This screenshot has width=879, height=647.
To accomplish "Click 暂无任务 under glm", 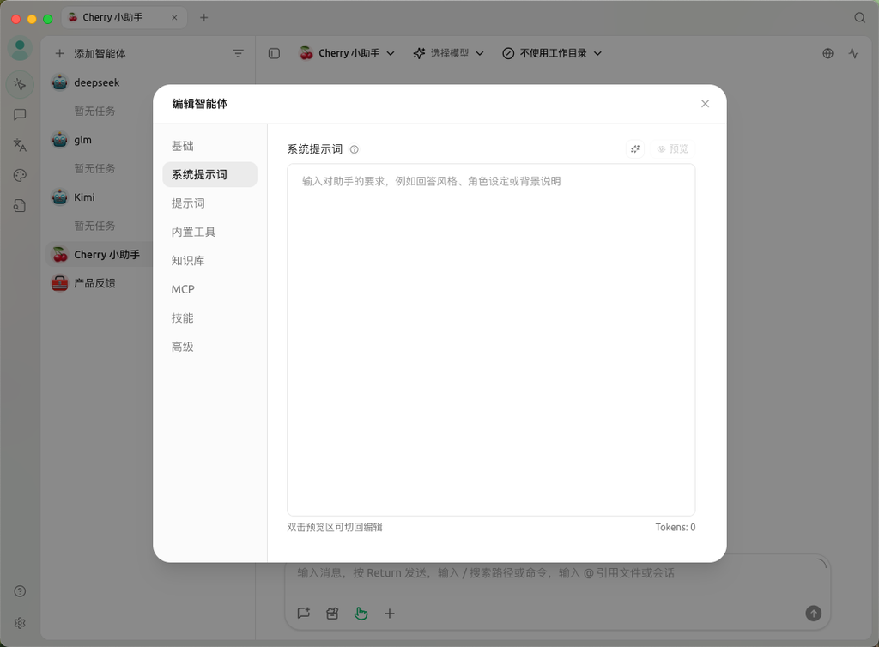I will coord(94,168).
